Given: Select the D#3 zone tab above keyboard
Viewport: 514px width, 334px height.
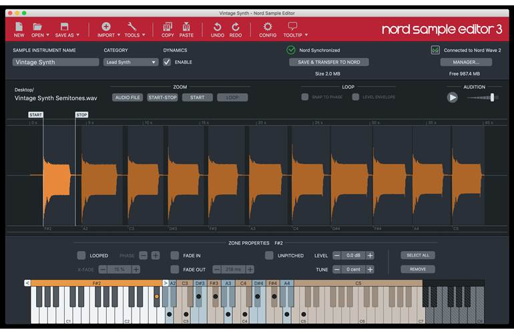Looking at the screenshot, I should click(200, 283).
